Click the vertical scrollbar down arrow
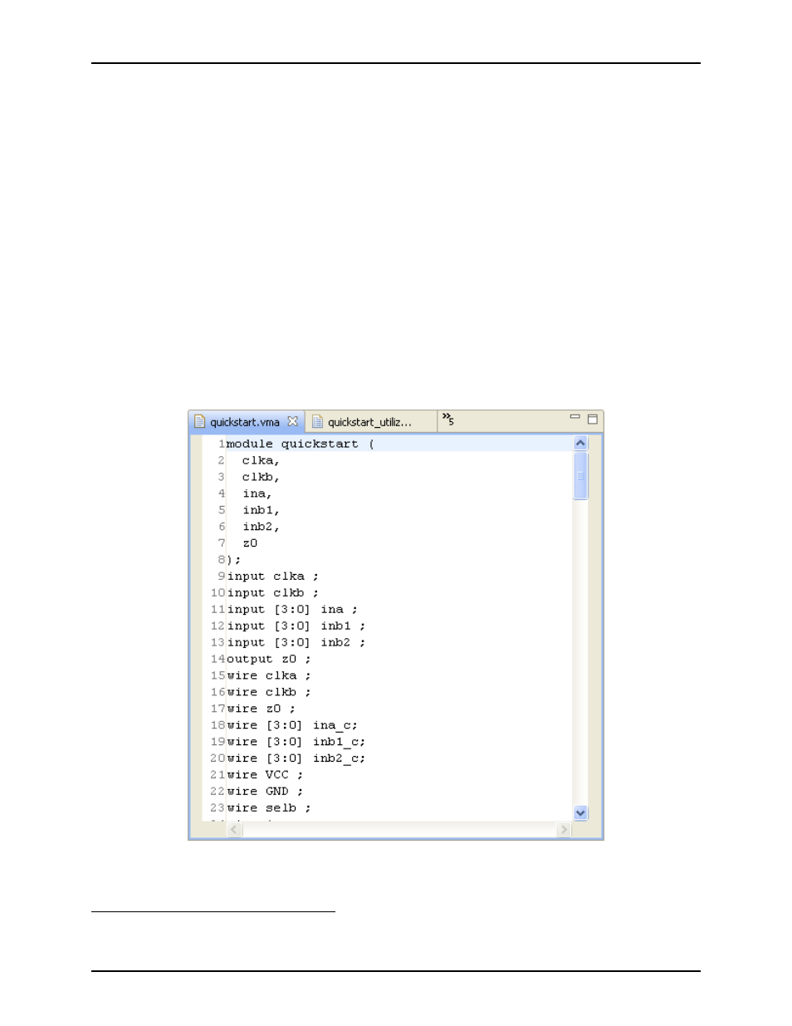The width and height of the screenshot is (792, 1026). pos(580,813)
